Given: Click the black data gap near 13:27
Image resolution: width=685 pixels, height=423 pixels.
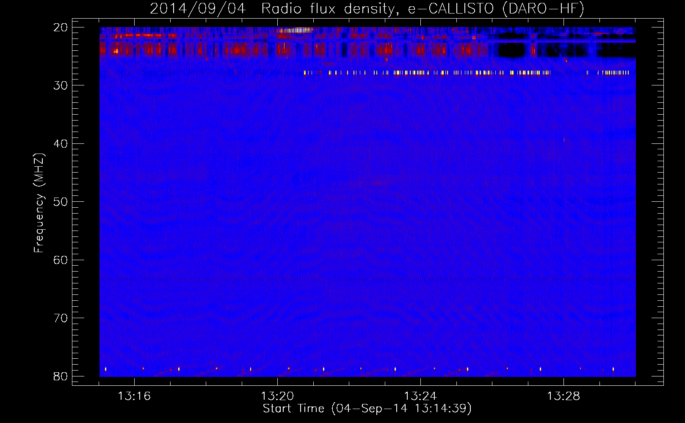Looking at the screenshot, I should pyautogui.click(x=511, y=51).
